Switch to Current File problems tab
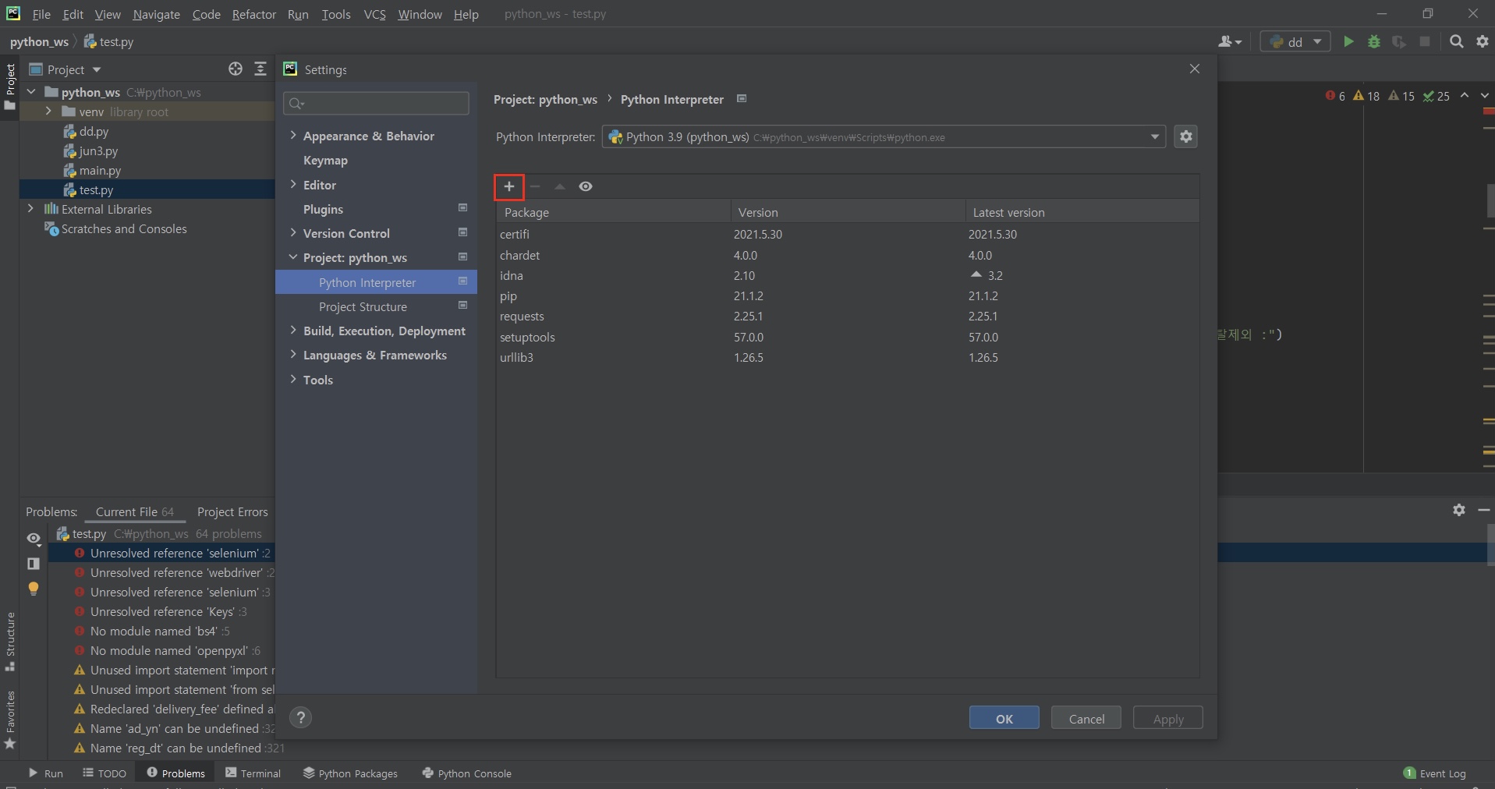Screen dimensions: 1495x789 coord(135,511)
